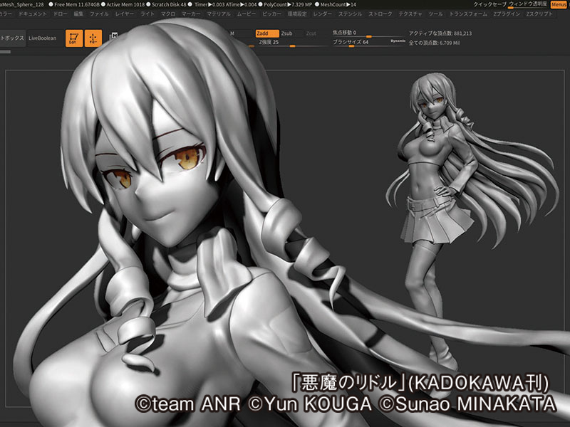
Task: Enable Zsub mode
Action: pyautogui.click(x=291, y=33)
